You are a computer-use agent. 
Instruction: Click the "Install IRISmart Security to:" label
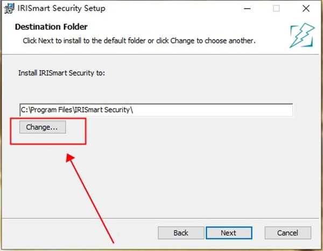point(61,73)
